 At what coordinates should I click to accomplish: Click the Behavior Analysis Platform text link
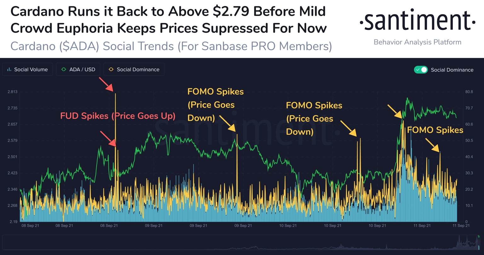coord(417,42)
